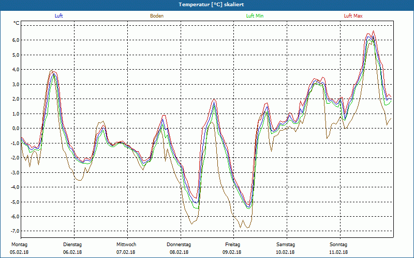Click the 'Sonntag' day label
The width and height of the screenshot is (414, 258).
338,245
